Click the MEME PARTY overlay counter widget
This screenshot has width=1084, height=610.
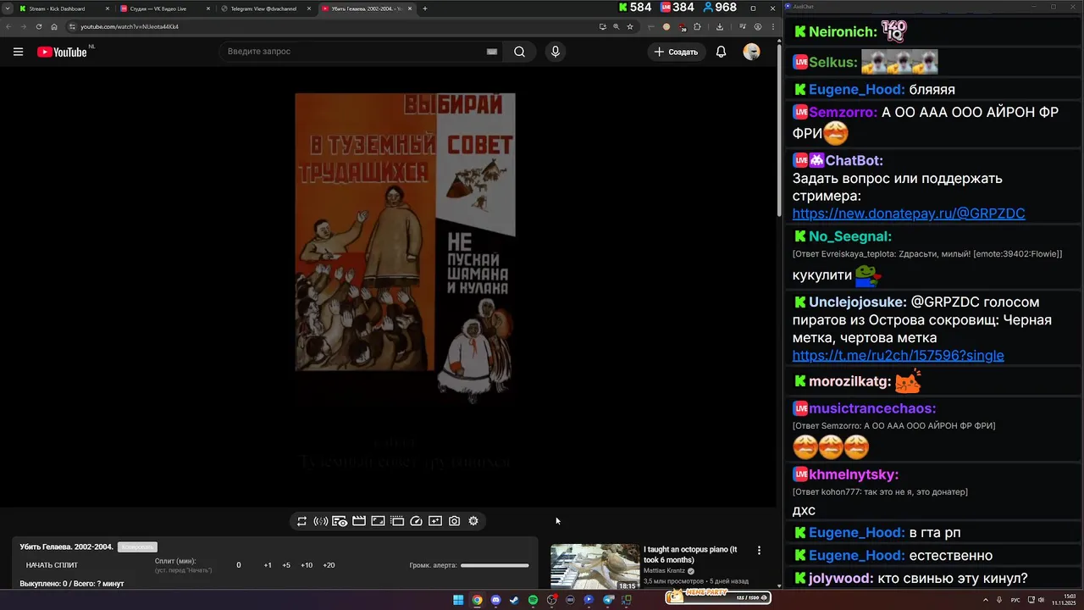[716, 597]
